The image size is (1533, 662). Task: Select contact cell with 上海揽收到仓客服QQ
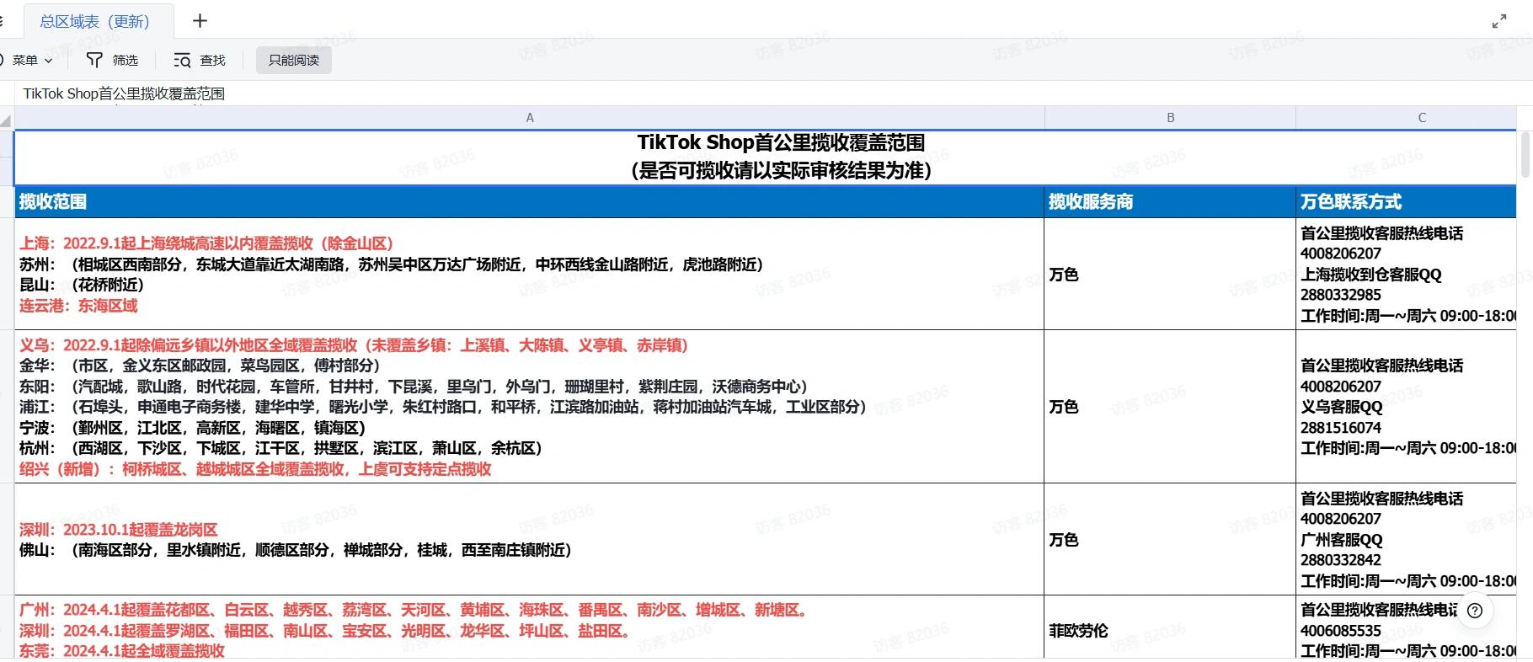[1406, 274]
